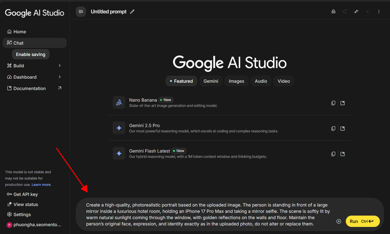Expand the Dashboard submenu chevron
This screenshot has width=390, height=234.
pyautogui.click(x=59, y=77)
